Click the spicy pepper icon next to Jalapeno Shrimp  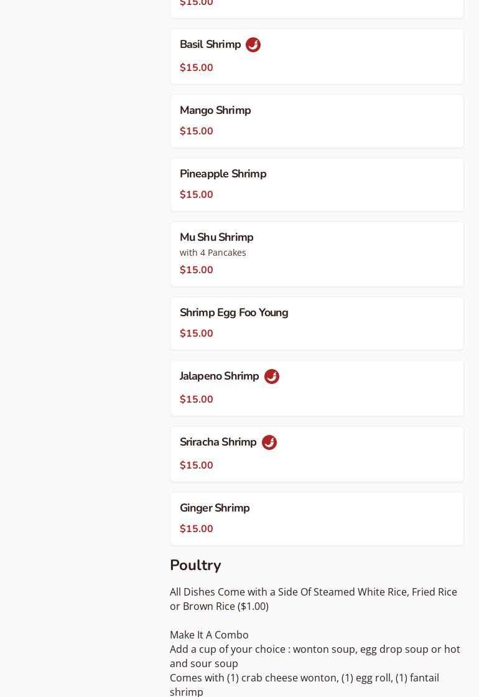(272, 377)
